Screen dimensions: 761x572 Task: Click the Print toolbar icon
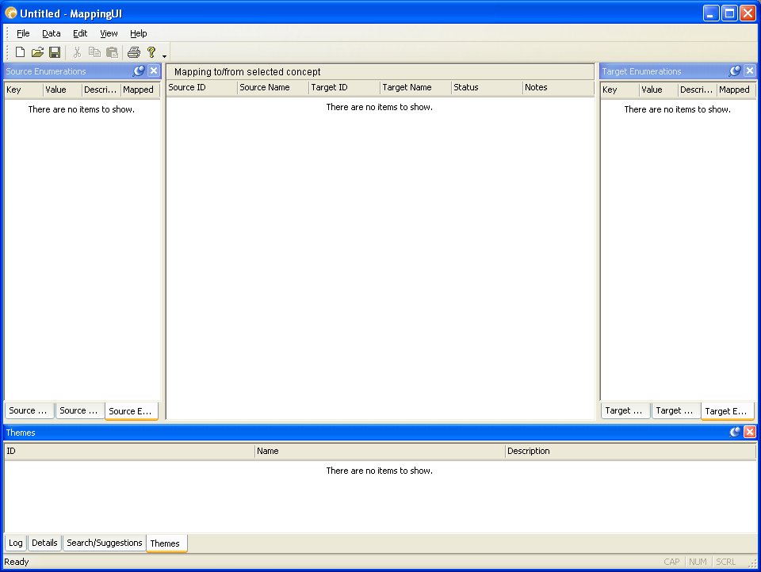134,52
